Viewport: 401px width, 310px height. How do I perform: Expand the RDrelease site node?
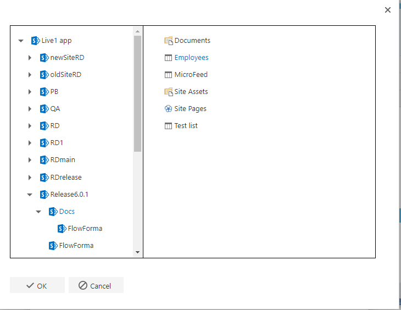tap(30, 178)
